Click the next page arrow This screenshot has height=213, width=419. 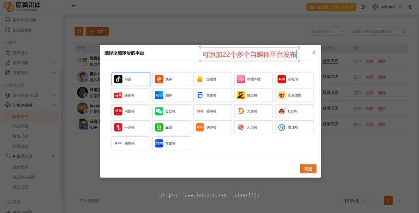tap(399, 200)
